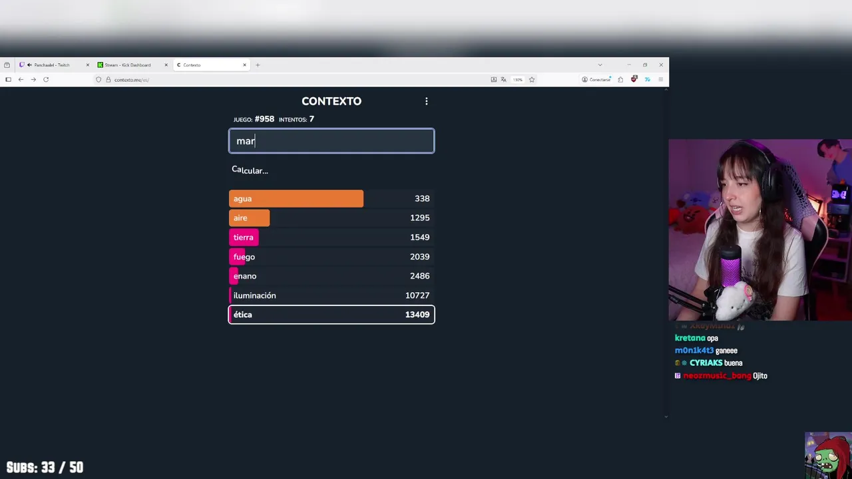852x479 pixels.
Task: Switch to the Stream - Kick Dashboard tab
Action: coord(132,65)
